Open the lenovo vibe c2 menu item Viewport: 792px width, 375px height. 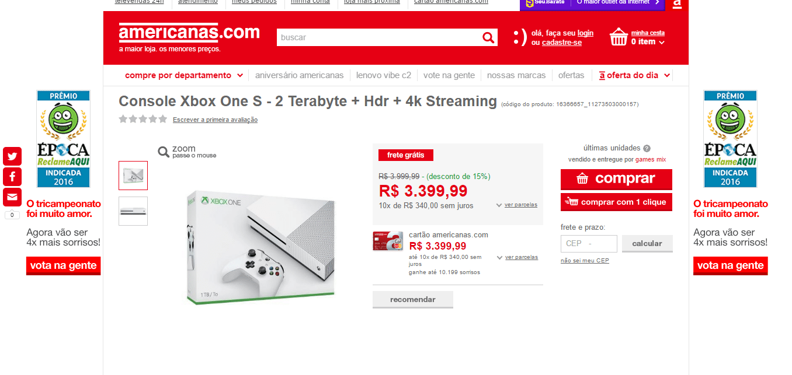pyautogui.click(x=384, y=75)
